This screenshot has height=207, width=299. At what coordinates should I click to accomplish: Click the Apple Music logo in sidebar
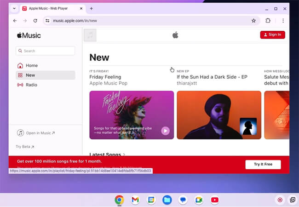(x=29, y=35)
